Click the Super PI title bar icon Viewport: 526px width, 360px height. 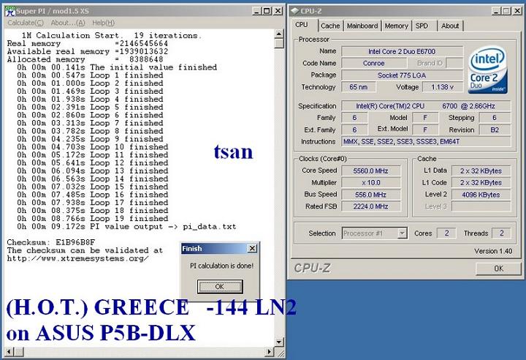click(10, 11)
